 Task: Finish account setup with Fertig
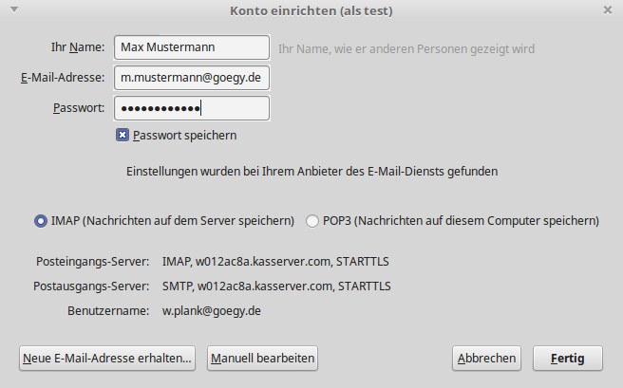point(567,359)
